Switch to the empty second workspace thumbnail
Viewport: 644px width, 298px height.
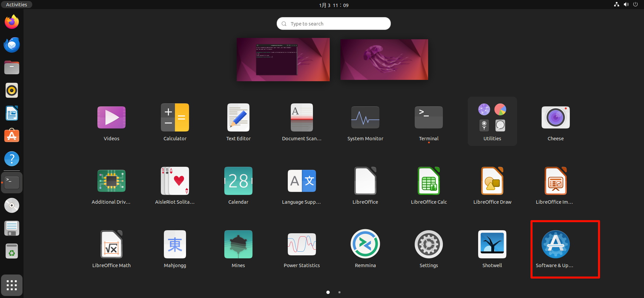[384, 59]
